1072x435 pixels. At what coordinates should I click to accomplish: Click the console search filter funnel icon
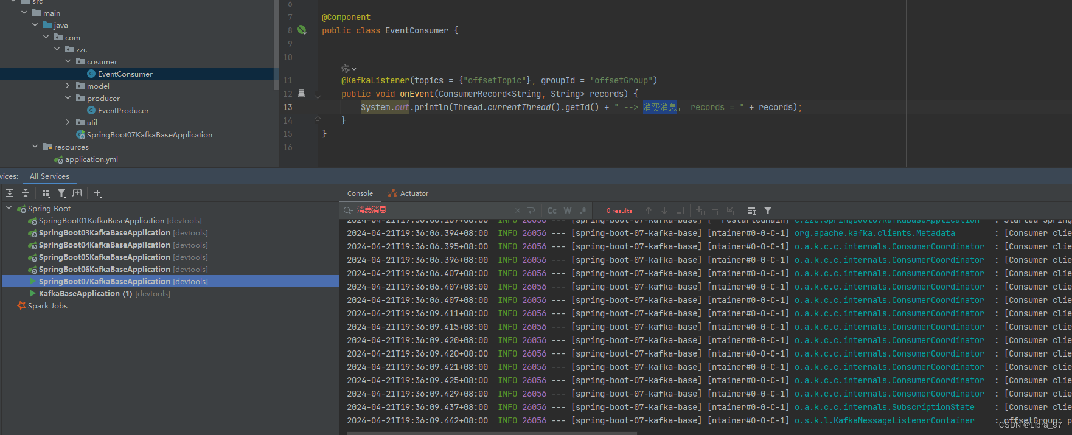[x=768, y=211]
